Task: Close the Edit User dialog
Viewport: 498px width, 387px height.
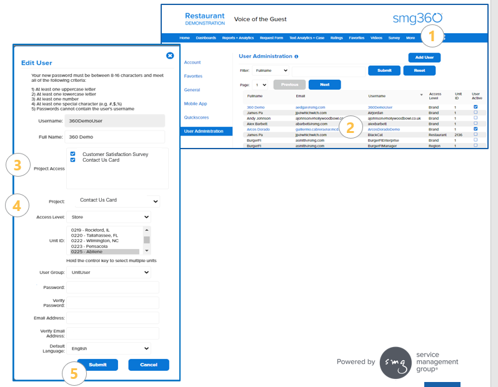Action: pyautogui.click(x=170, y=56)
